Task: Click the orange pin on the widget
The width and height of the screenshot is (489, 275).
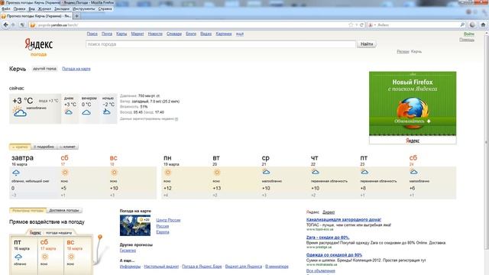Action: point(100,238)
